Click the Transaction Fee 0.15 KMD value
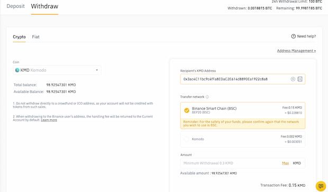Viewport: 328px width, 192px height. pyautogui.click(x=297, y=185)
